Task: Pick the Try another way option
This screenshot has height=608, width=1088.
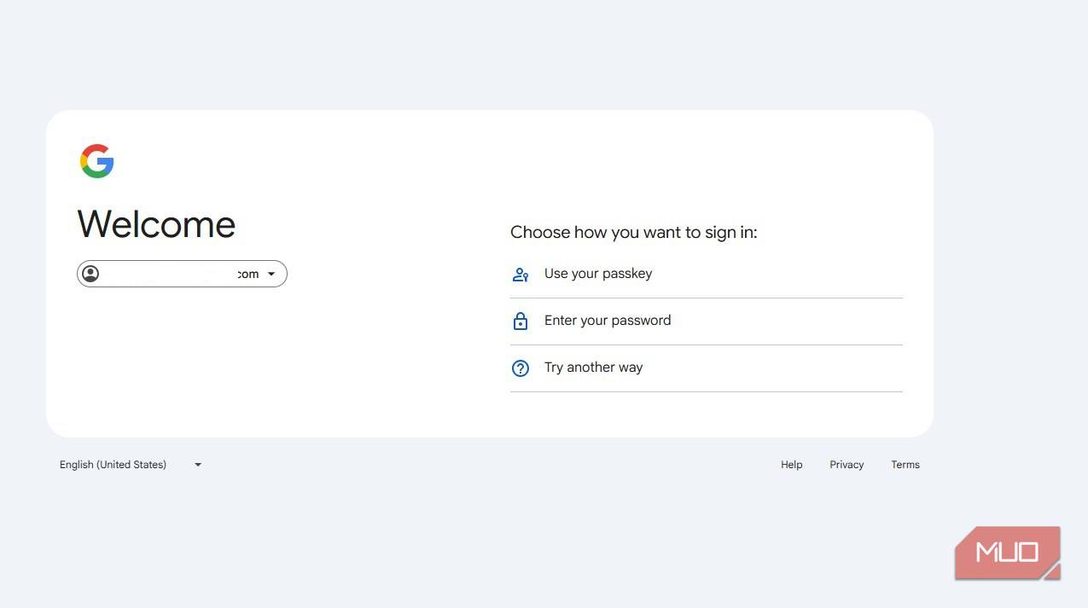Action: (x=593, y=367)
